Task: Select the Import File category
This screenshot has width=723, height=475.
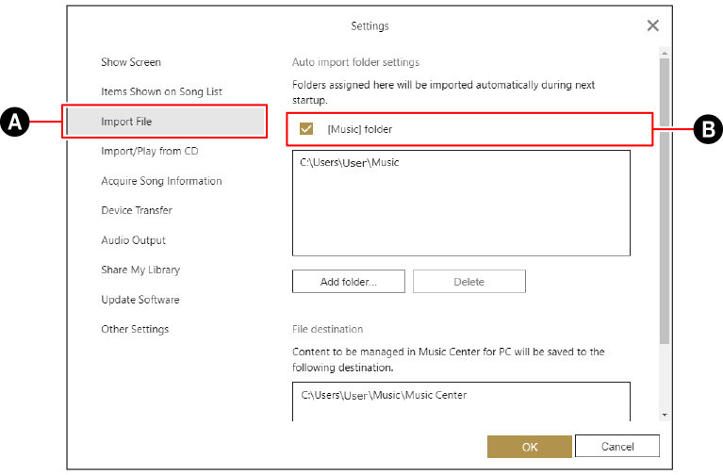Action: tap(126, 122)
